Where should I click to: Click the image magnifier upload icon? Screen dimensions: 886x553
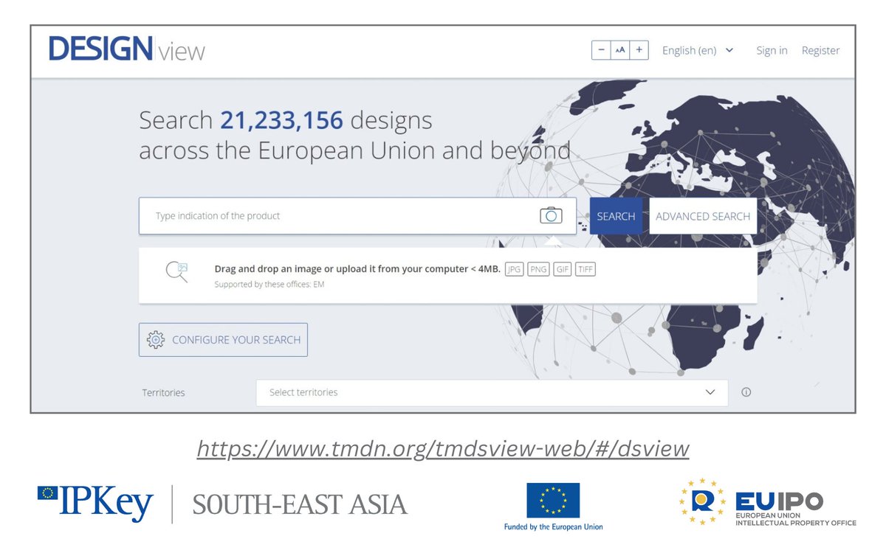tap(177, 272)
